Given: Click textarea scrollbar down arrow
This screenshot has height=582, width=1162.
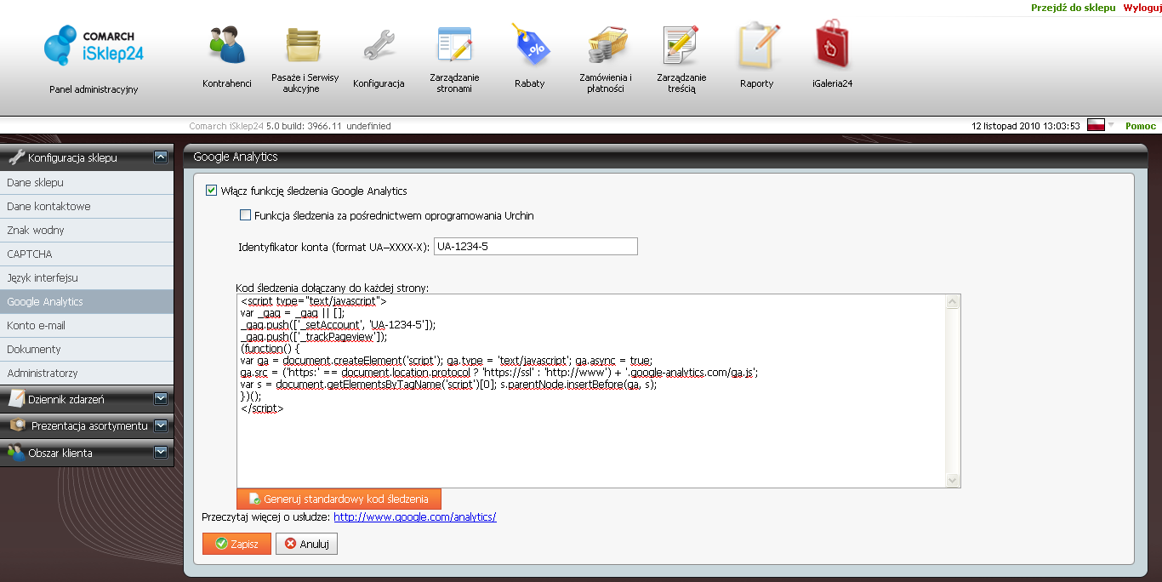Looking at the screenshot, I should coord(953,481).
